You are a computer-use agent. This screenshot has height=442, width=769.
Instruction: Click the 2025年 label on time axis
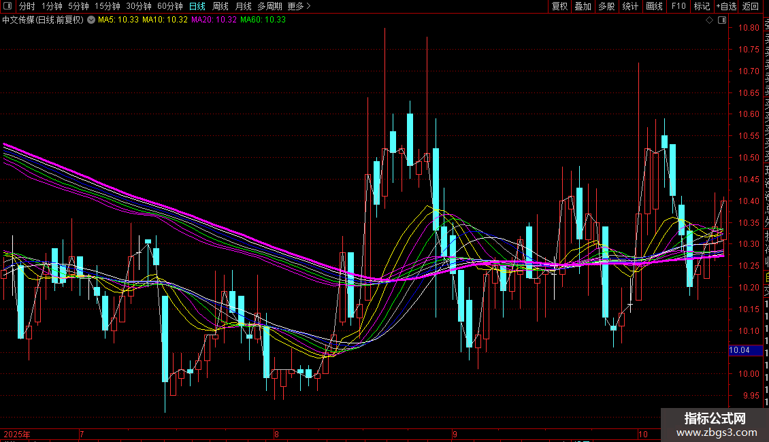tap(17, 434)
